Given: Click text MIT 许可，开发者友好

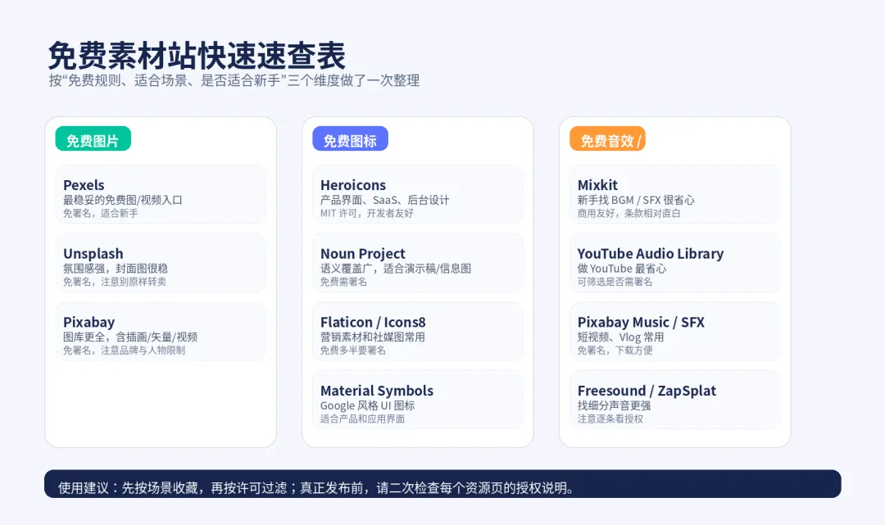Looking at the screenshot, I should pyautogui.click(x=367, y=213).
